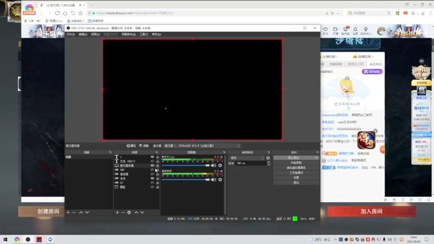Screen dimensions: 434x244
Task: Toggle visibility of text source named 1
Action: [152, 157]
